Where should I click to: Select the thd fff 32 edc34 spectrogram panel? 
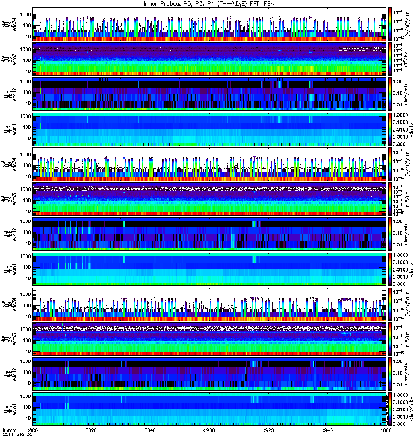210,164
